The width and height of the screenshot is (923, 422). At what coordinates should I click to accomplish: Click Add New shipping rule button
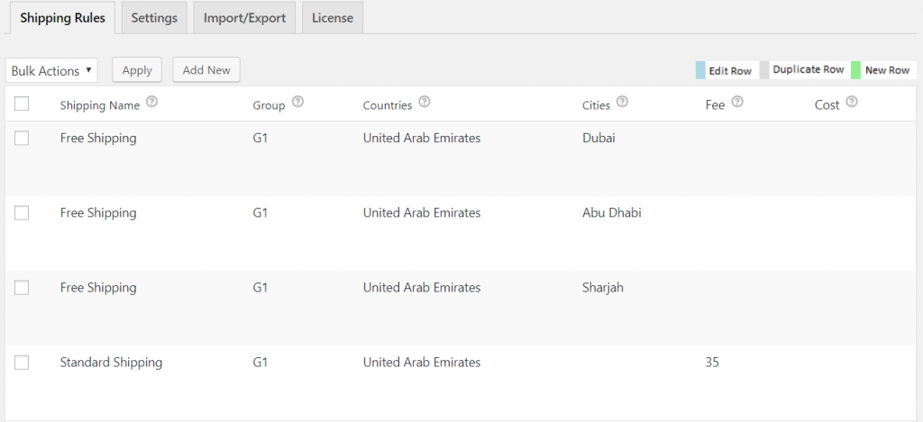[x=206, y=70]
